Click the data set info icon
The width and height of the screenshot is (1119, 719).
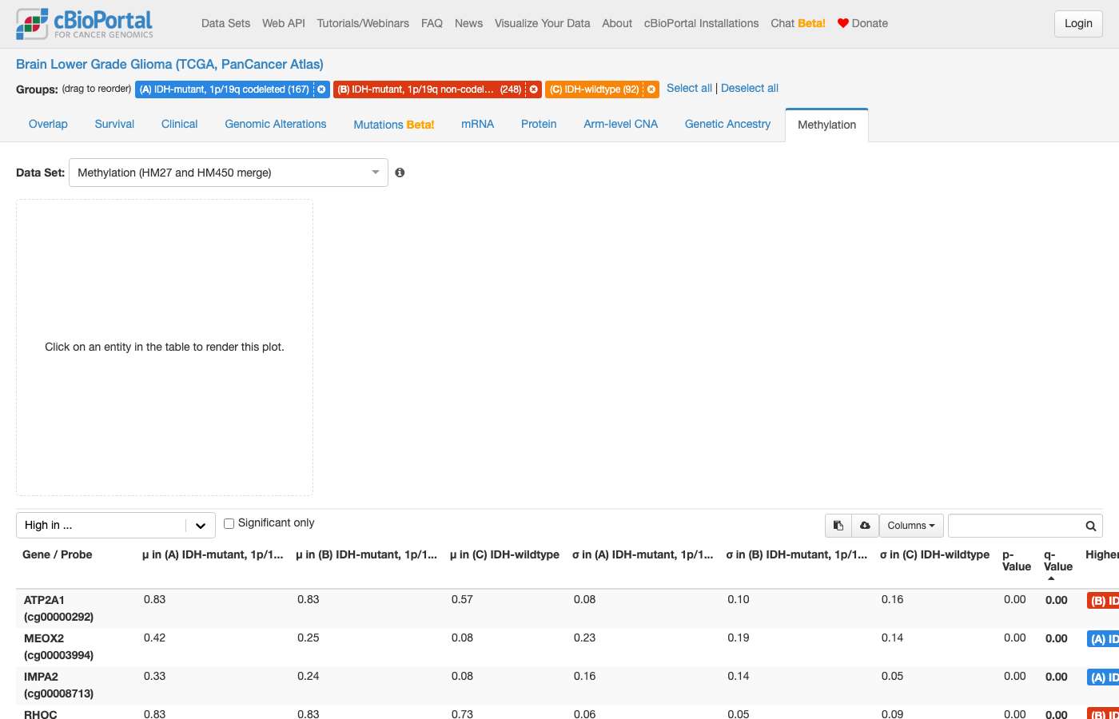point(400,173)
